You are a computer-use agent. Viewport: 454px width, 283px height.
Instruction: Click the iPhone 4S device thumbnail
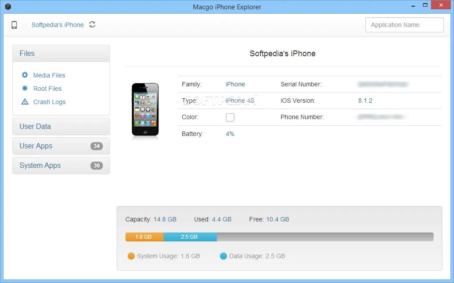point(145,109)
